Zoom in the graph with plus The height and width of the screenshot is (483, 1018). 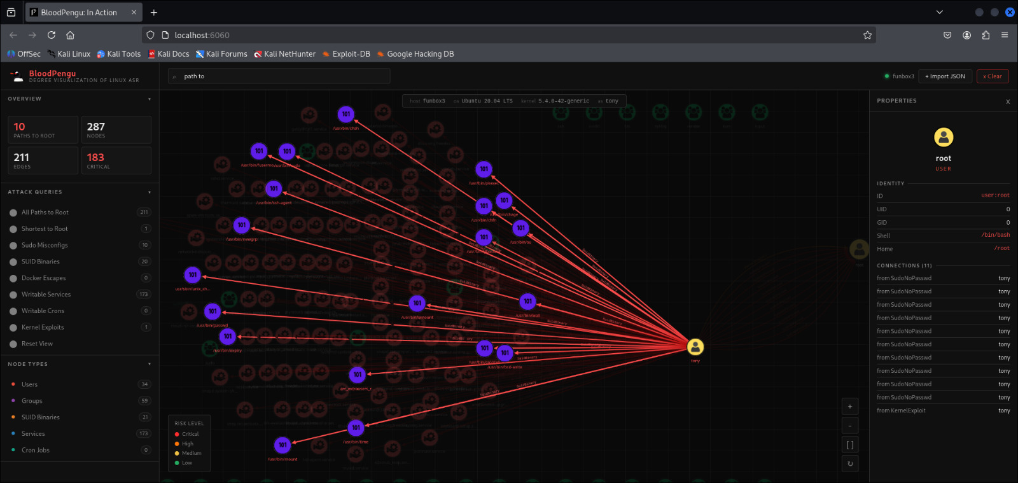[x=850, y=407]
